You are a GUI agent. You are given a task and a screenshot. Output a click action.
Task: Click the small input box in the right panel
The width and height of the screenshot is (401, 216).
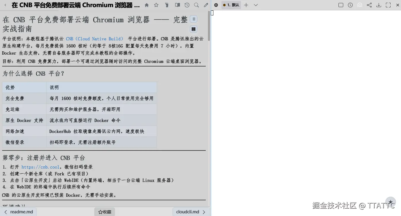point(212,13)
